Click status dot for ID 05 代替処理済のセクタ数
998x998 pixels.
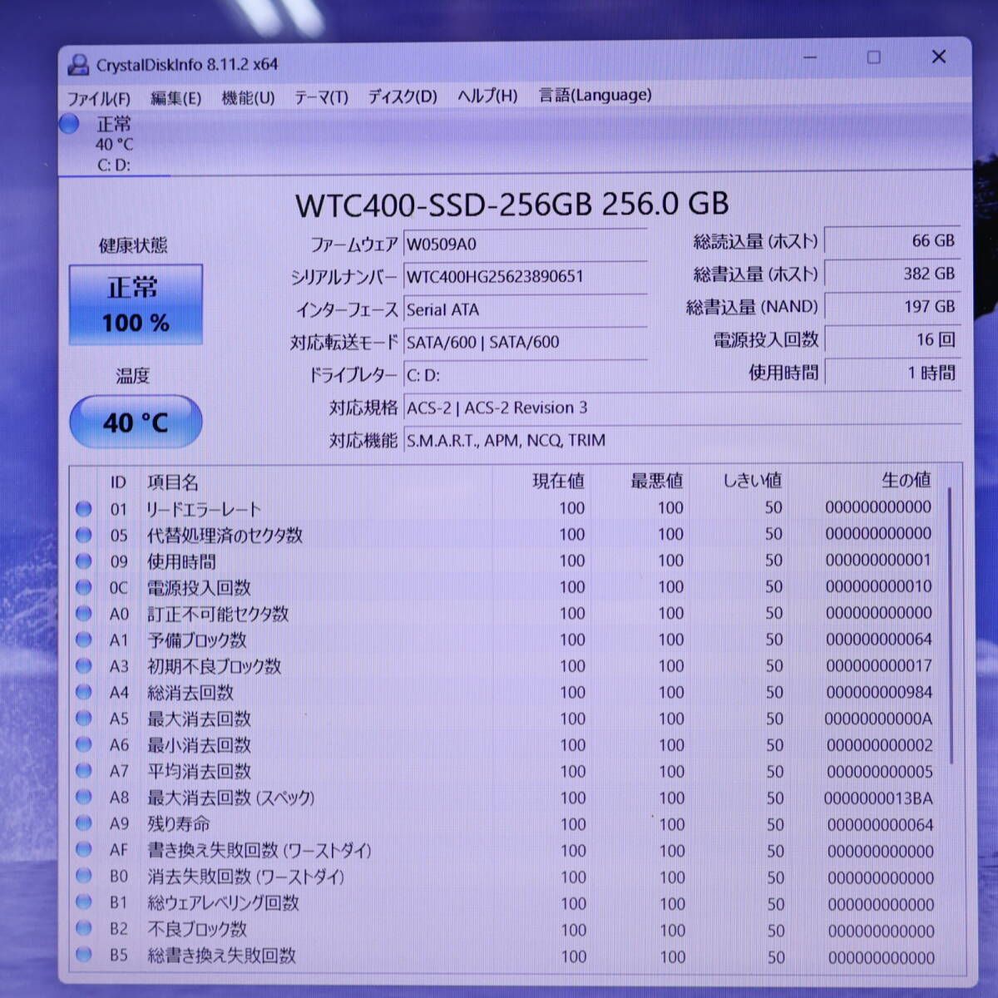tap(84, 535)
